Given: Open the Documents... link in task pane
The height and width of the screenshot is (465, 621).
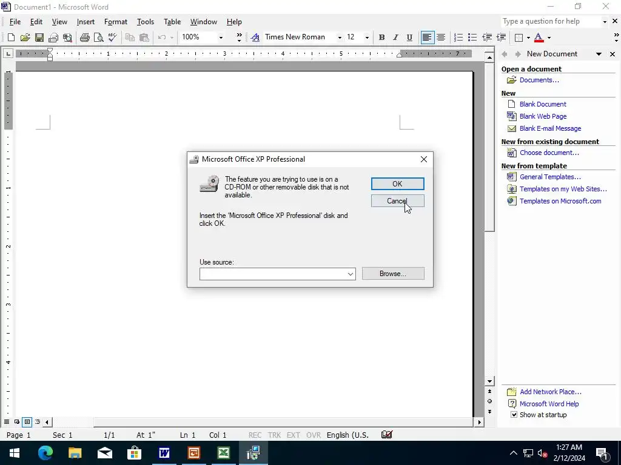Looking at the screenshot, I should click(x=539, y=80).
